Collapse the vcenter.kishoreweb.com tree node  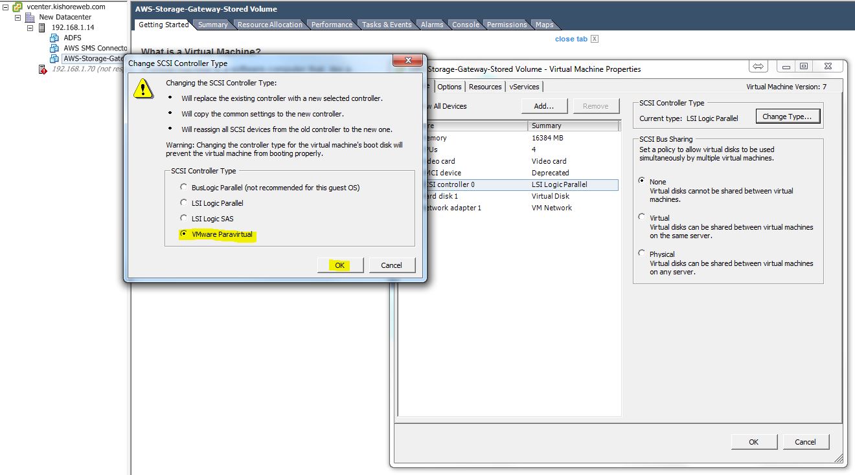(5, 6)
